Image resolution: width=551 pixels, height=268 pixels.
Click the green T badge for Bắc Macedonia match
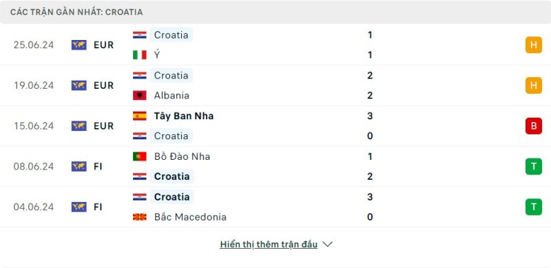533,207
